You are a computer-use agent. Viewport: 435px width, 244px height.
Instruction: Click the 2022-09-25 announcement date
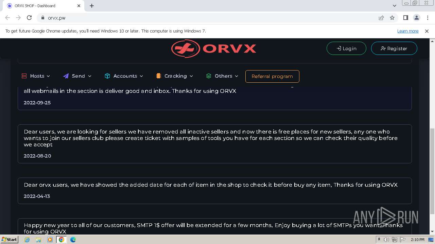pyautogui.click(x=37, y=103)
